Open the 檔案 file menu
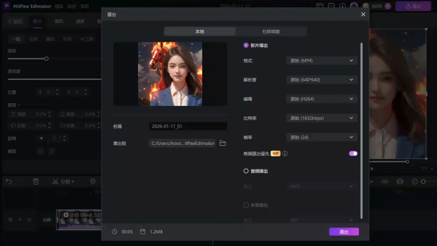The height and width of the screenshot is (246, 437). tap(59, 6)
